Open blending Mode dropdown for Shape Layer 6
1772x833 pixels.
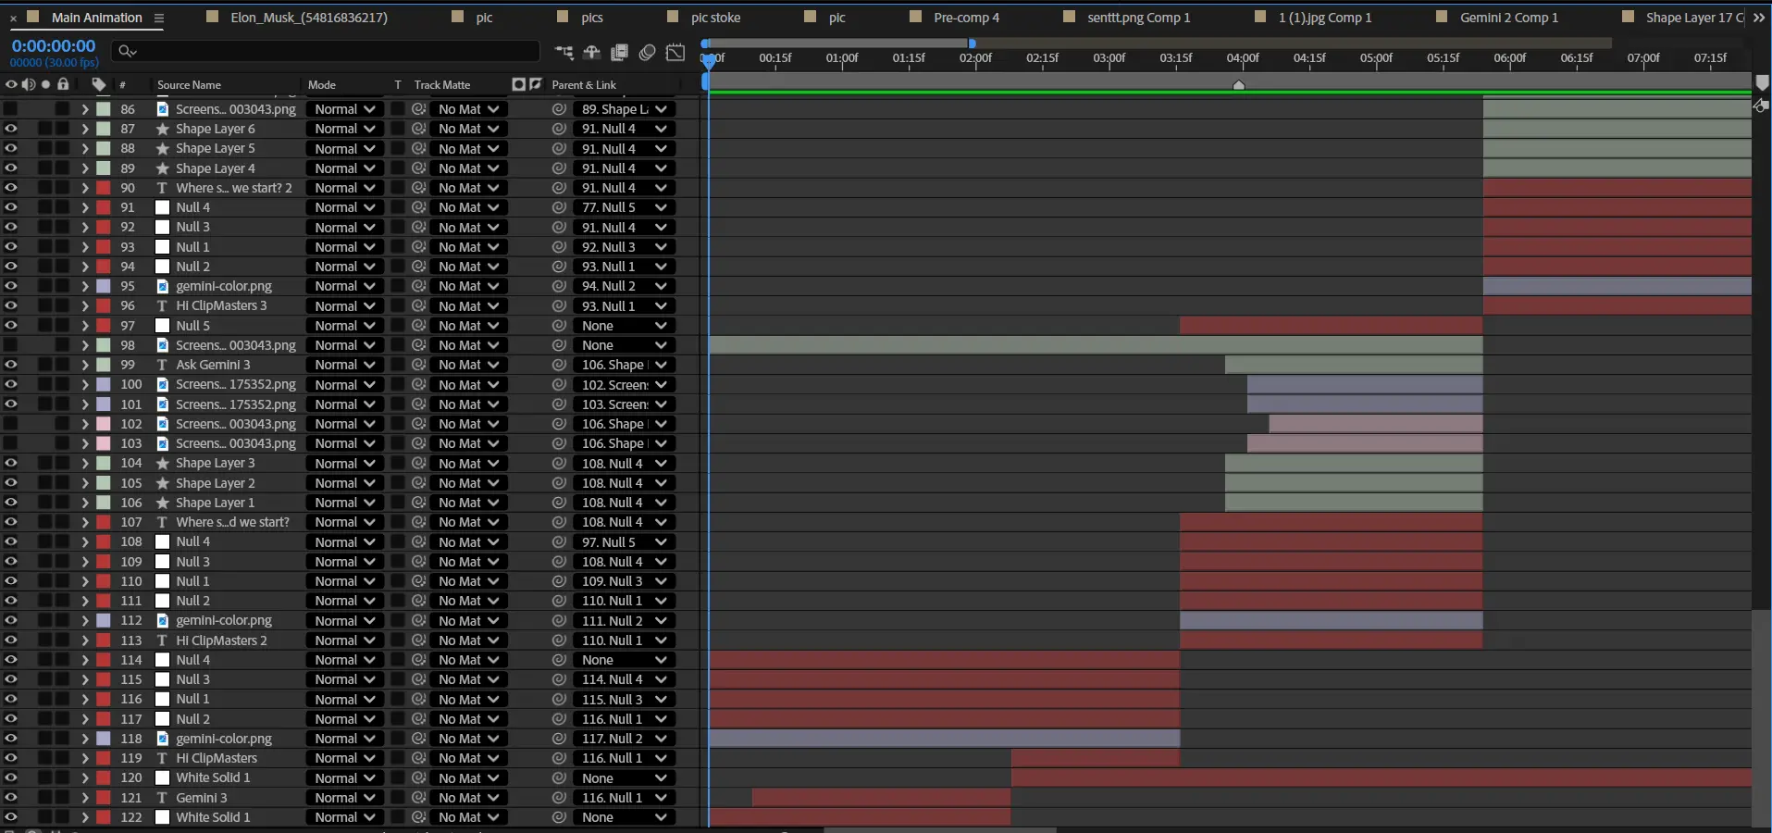pyautogui.click(x=344, y=129)
